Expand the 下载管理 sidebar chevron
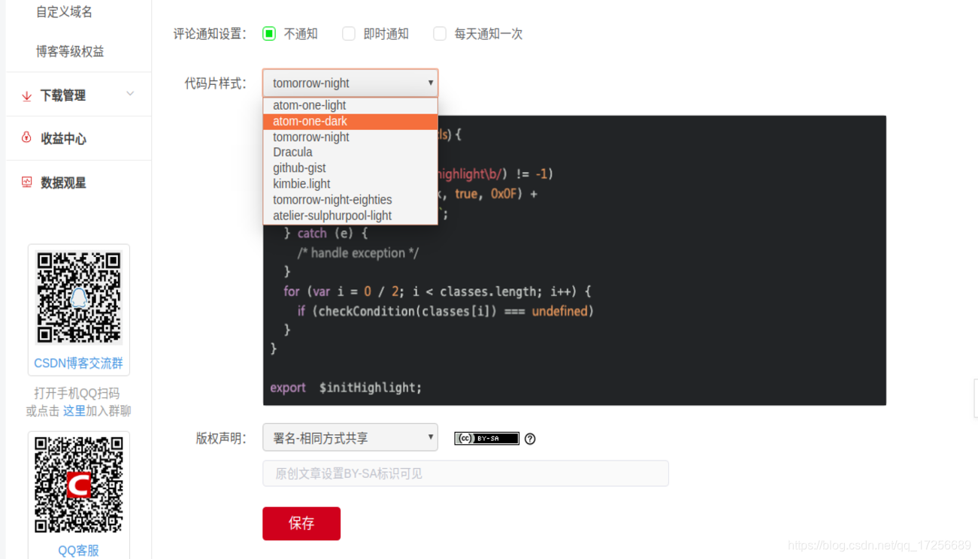The width and height of the screenshot is (978, 559). (130, 94)
